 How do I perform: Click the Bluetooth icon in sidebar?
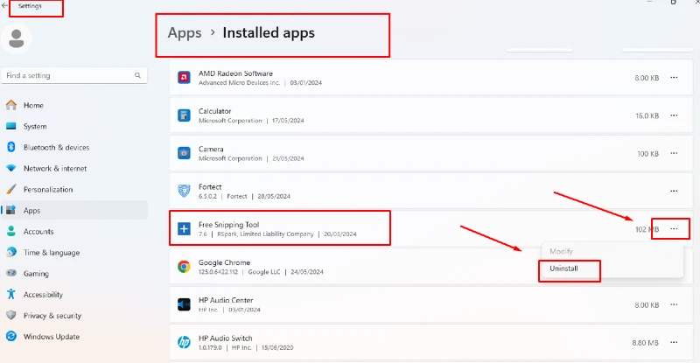click(x=11, y=147)
